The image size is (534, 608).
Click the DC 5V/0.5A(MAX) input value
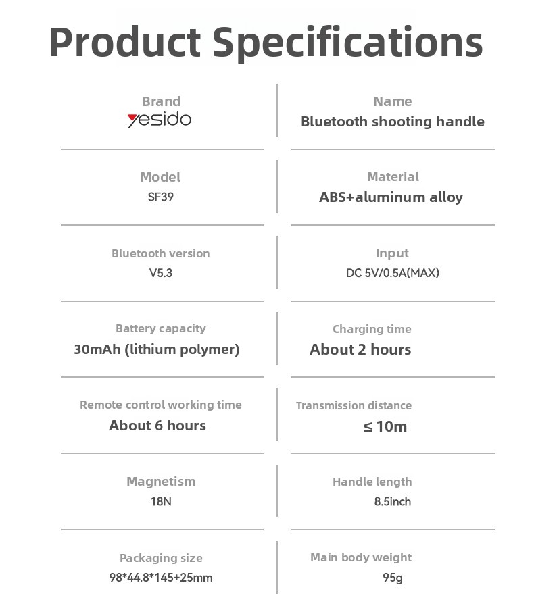point(393,273)
